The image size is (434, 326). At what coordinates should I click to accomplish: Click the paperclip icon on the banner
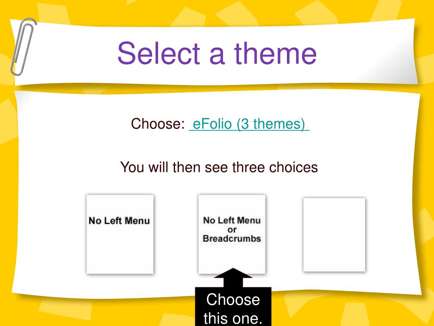click(x=23, y=47)
